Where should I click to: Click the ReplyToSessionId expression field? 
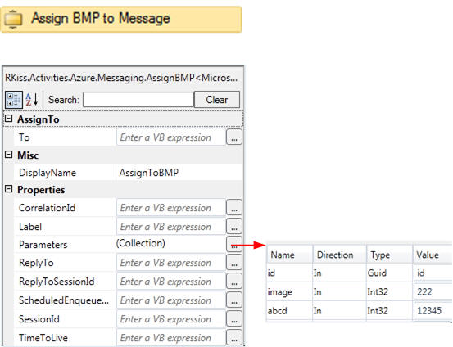170,282
